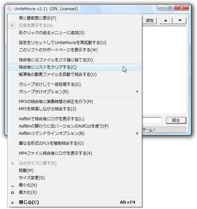The image size is (197, 209).
Task: Toggle AsfBinで結合後にログを表示する(L)
Action: tap(74, 119)
